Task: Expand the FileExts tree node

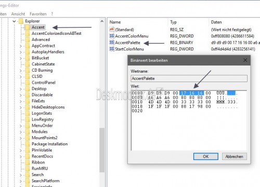Action: (x=21, y=101)
